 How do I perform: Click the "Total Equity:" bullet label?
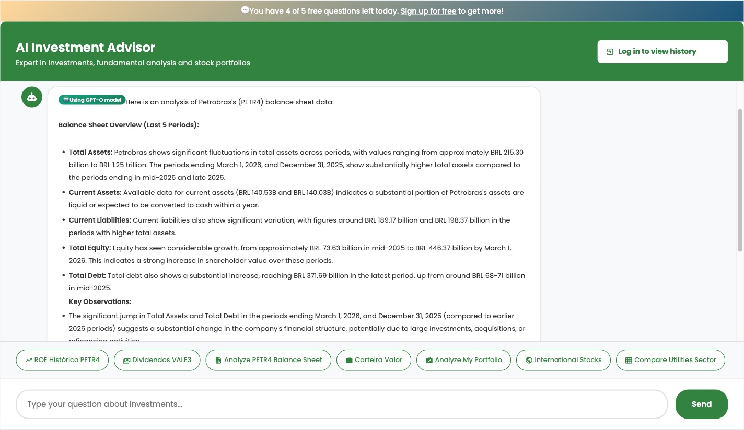90,248
